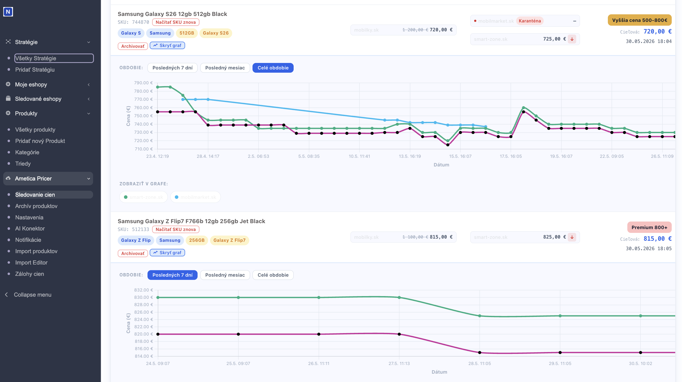Hide graph for Galaxy Z Flip7
The height and width of the screenshot is (382, 682).
point(167,253)
